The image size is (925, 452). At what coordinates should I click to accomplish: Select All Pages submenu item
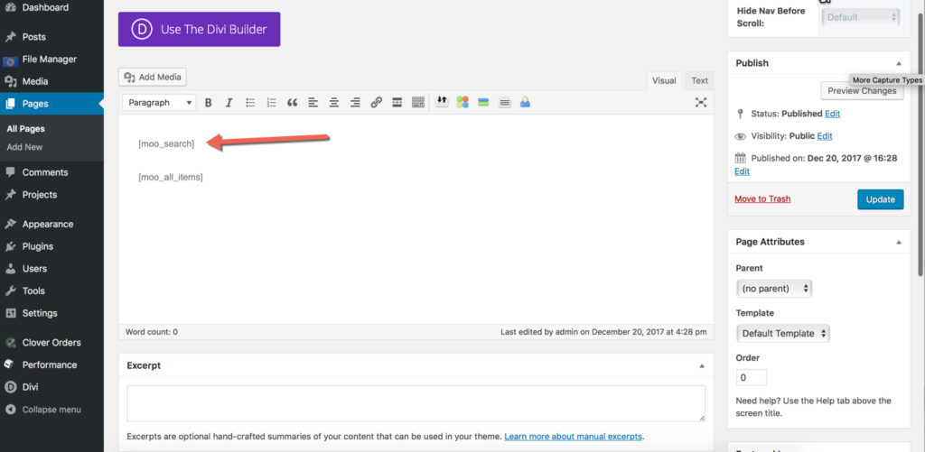tap(25, 128)
